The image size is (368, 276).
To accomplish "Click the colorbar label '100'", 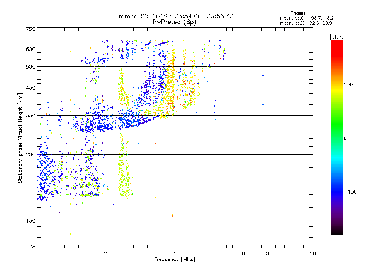I will click(348, 85).
